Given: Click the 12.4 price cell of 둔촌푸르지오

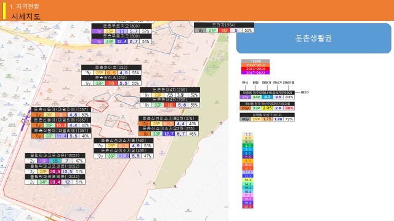Looking at the screenshot, I should [121, 41].
